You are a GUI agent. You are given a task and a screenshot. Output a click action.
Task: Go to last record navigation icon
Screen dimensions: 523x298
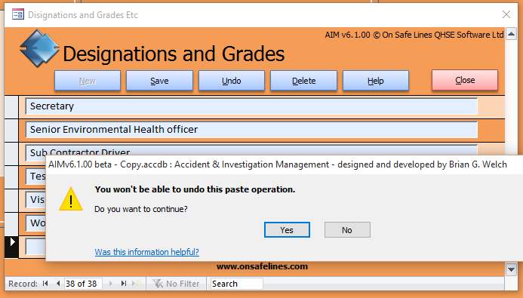[x=124, y=284]
